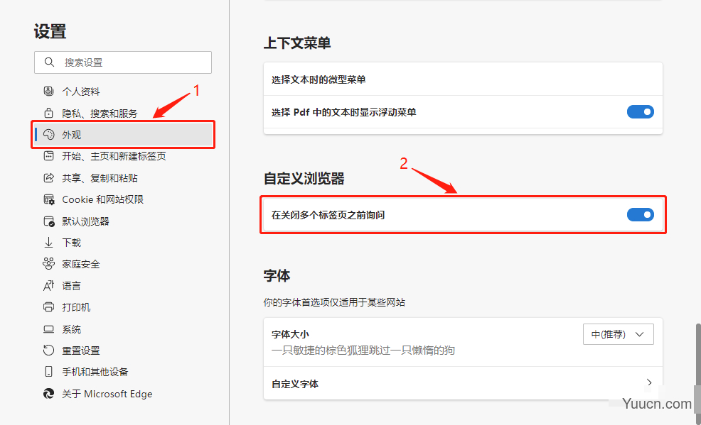Click the cookie icon beside Cookie 和网站权限

pos(49,199)
